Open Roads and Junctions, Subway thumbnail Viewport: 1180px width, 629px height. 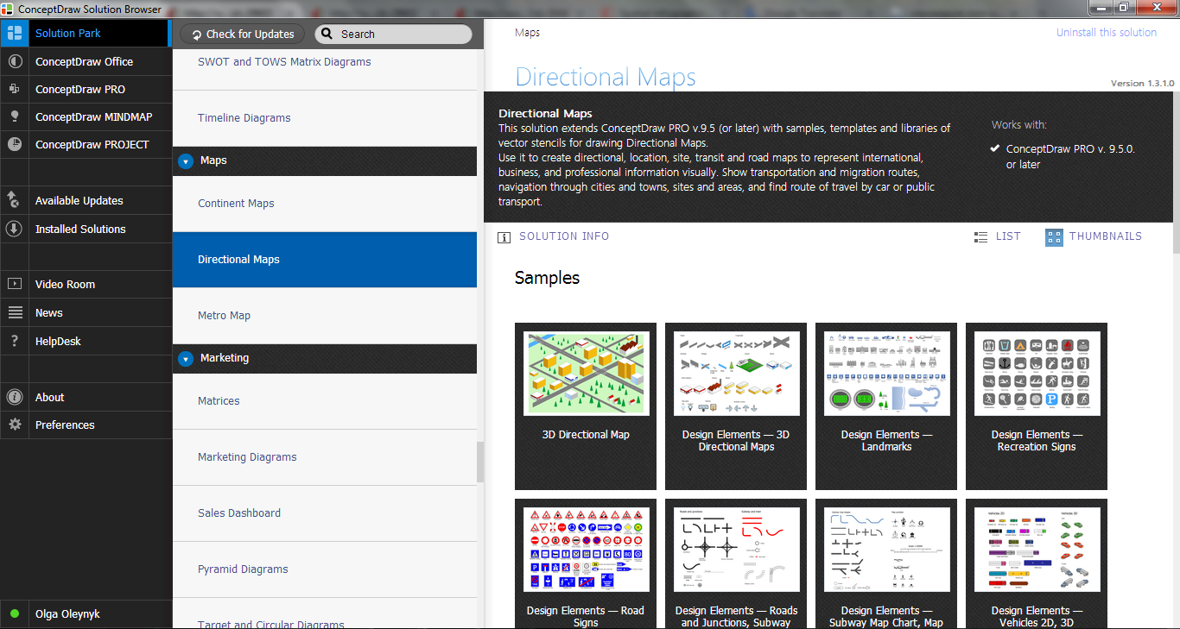tap(736, 563)
